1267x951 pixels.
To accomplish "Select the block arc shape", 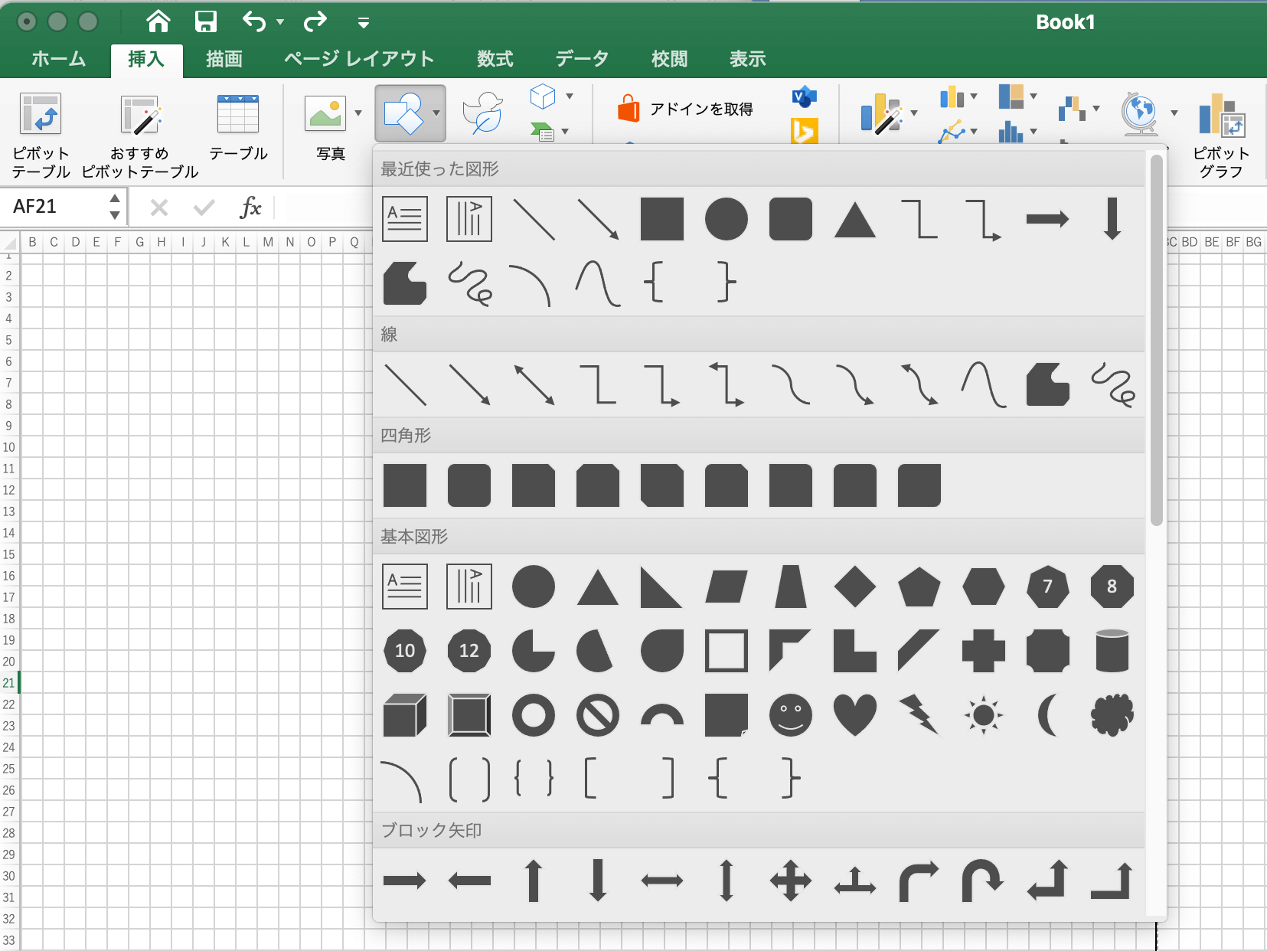I will click(x=662, y=715).
